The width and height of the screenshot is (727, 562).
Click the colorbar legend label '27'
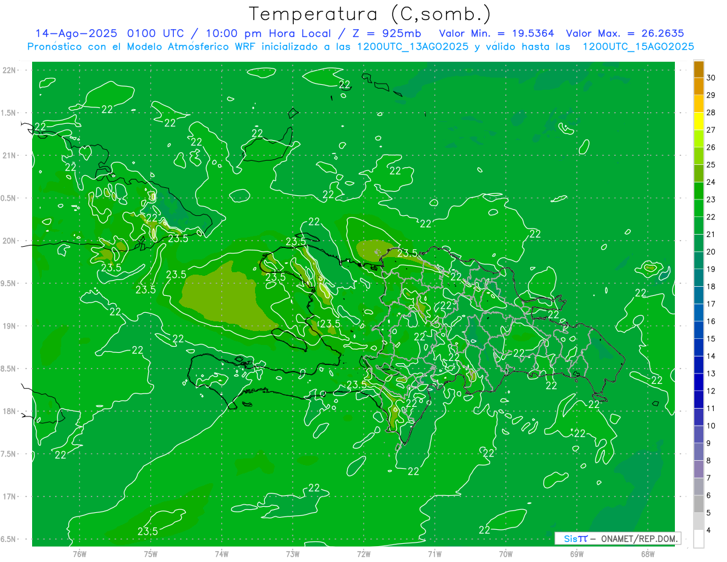pos(711,130)
